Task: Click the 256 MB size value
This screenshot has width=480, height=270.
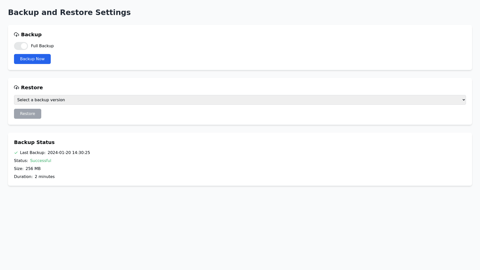Action: point(33,169)
